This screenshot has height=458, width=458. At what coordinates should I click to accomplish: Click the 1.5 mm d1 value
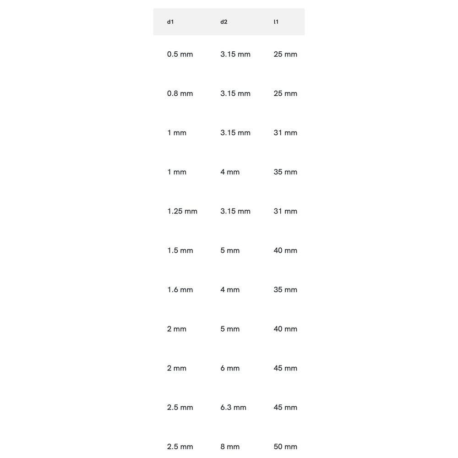[180, 251]
